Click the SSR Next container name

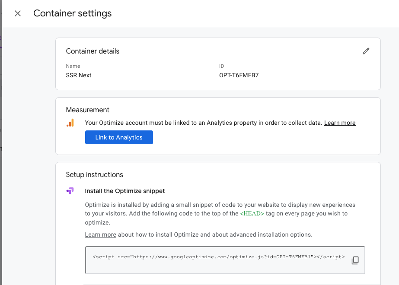click(78, 75)
